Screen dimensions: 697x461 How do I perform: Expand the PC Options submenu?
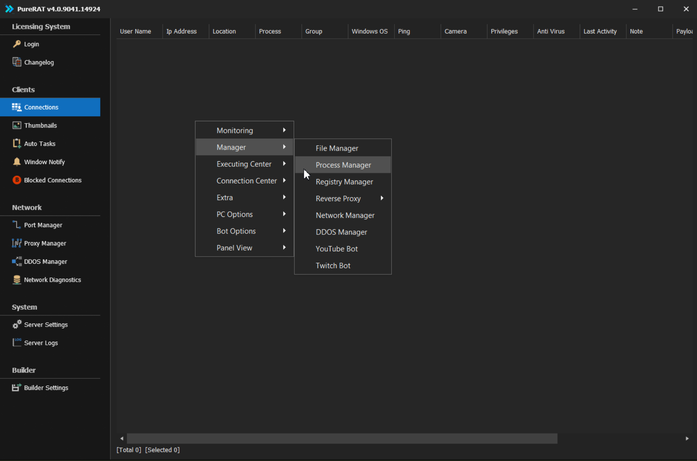244,214
